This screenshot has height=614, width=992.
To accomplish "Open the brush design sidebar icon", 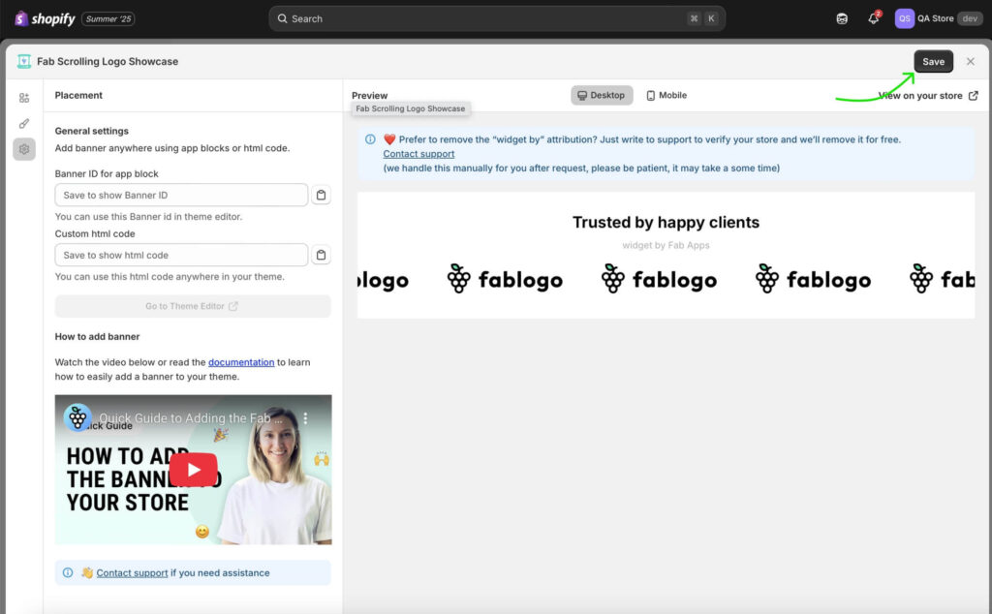I will (24, 123).
